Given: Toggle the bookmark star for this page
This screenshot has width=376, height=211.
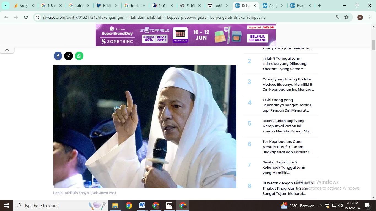Looking at the screenshot, I should 346,17.
